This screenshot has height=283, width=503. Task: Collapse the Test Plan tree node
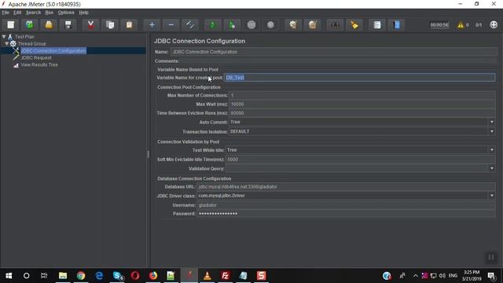pyautogui.click(x=4, y=37)
